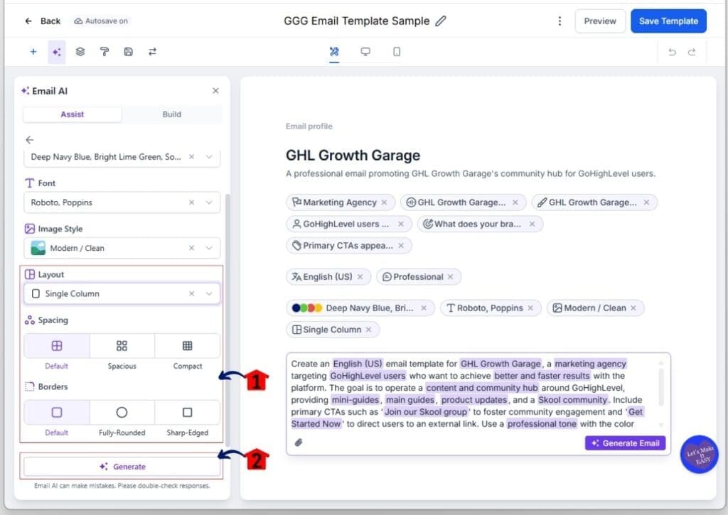Open the Roboto, Poppins font dropdown
728x515 pixels.
click(208, 202)
